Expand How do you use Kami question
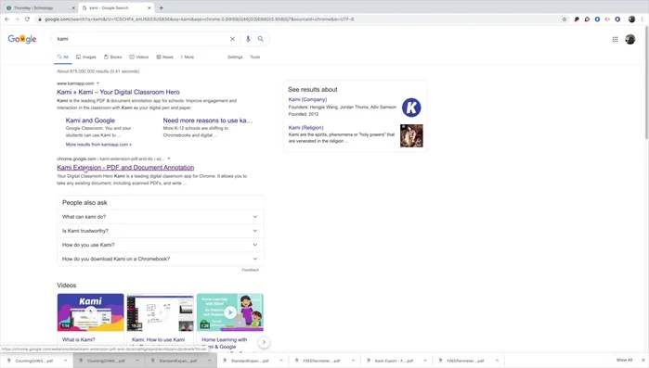 point(161,245)
